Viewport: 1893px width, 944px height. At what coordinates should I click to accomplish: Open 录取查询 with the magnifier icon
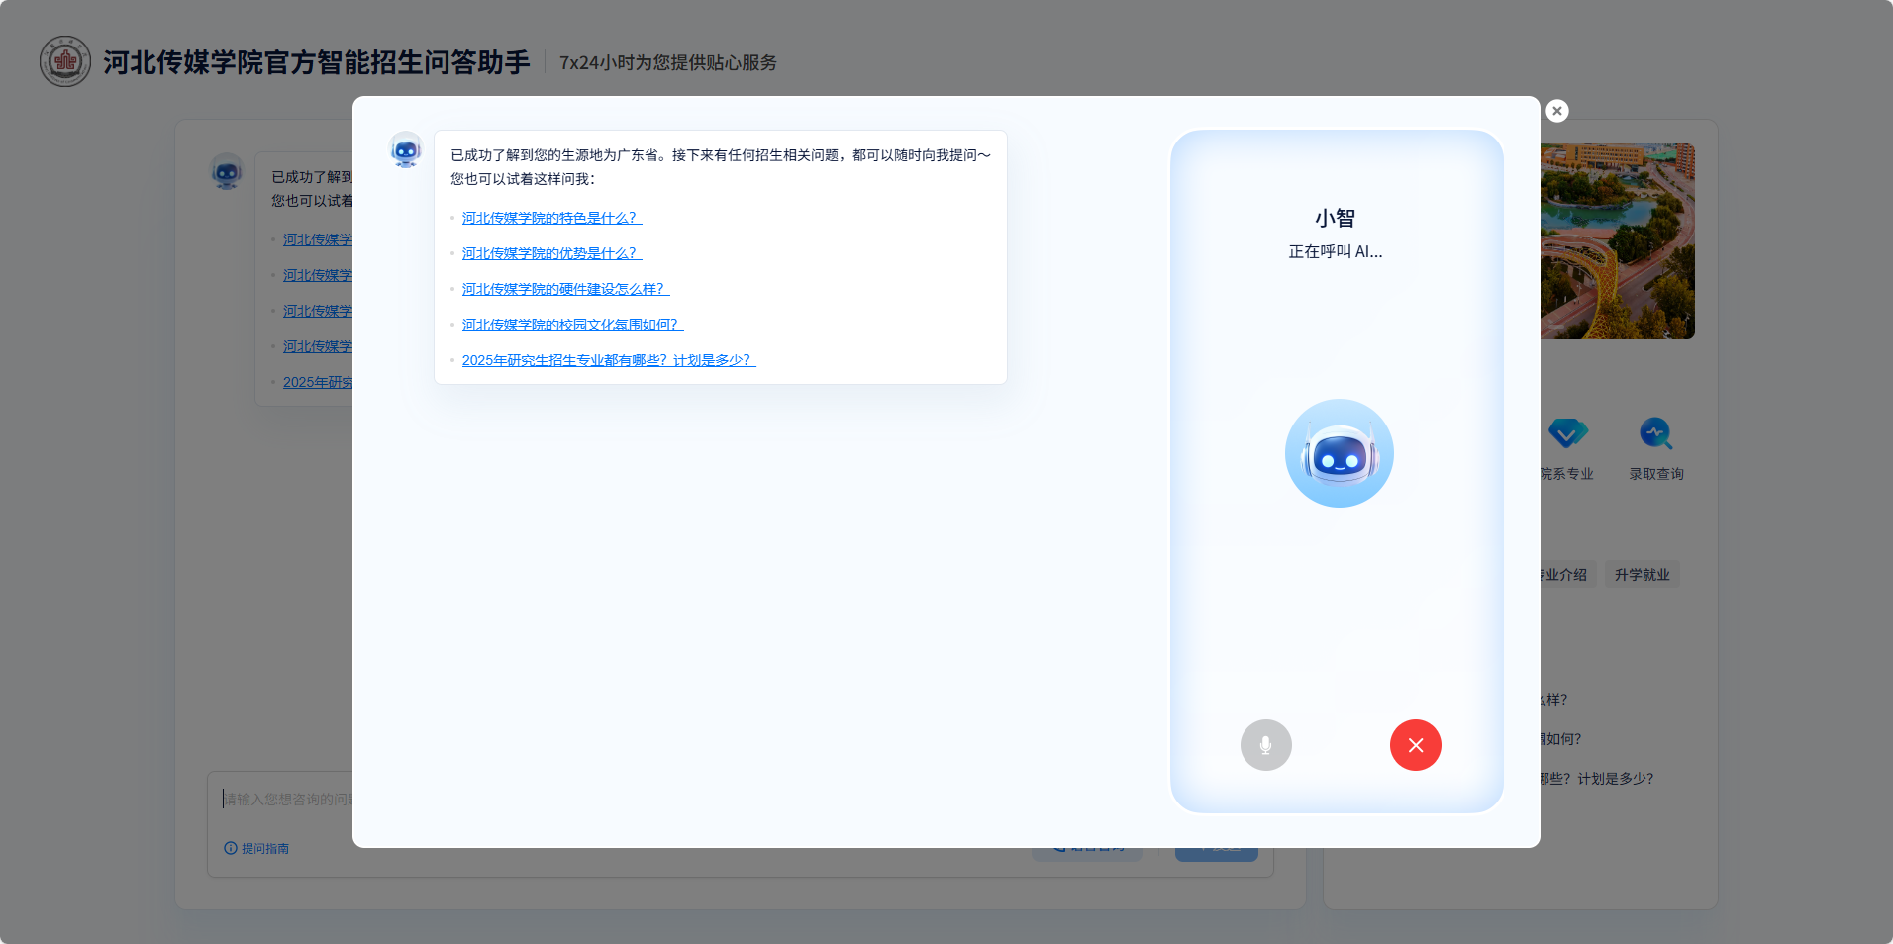pyautogui.click(x=1655, y=432)
